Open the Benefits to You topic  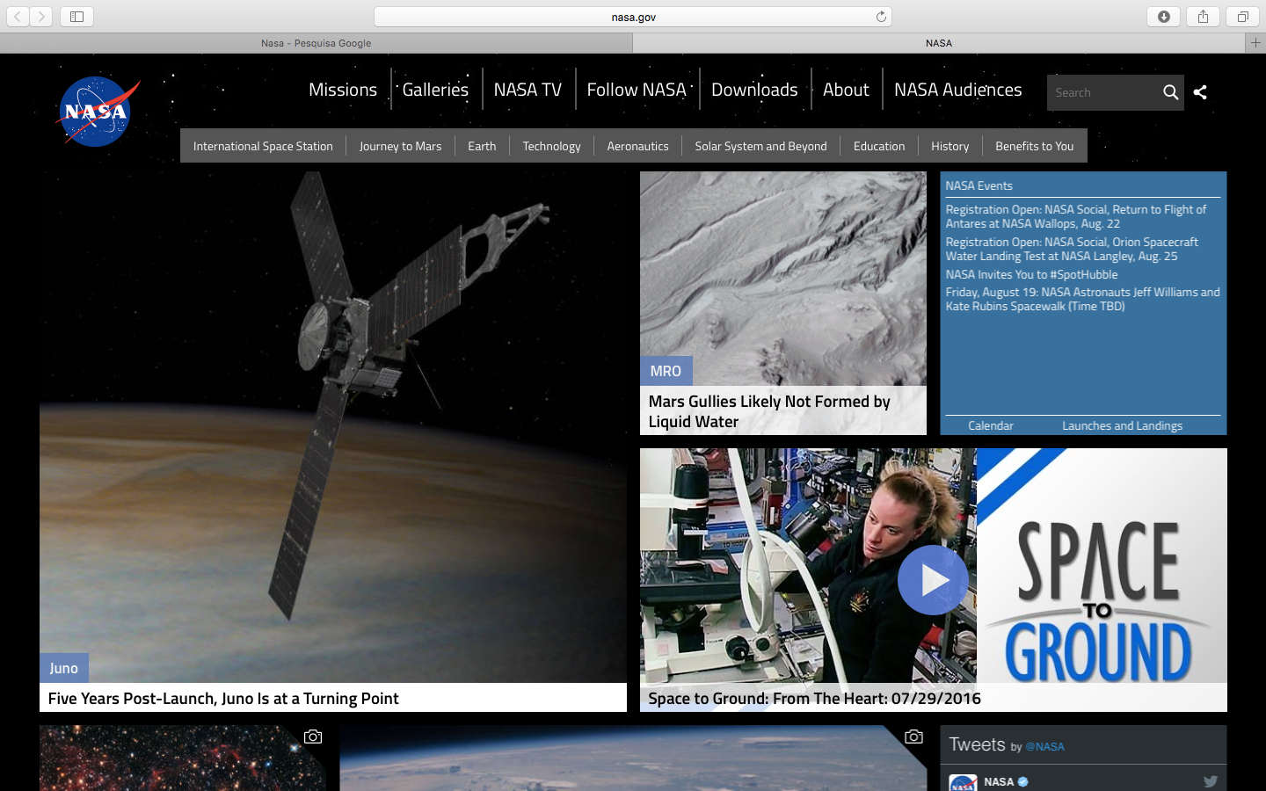click(x=1034, y=146)
